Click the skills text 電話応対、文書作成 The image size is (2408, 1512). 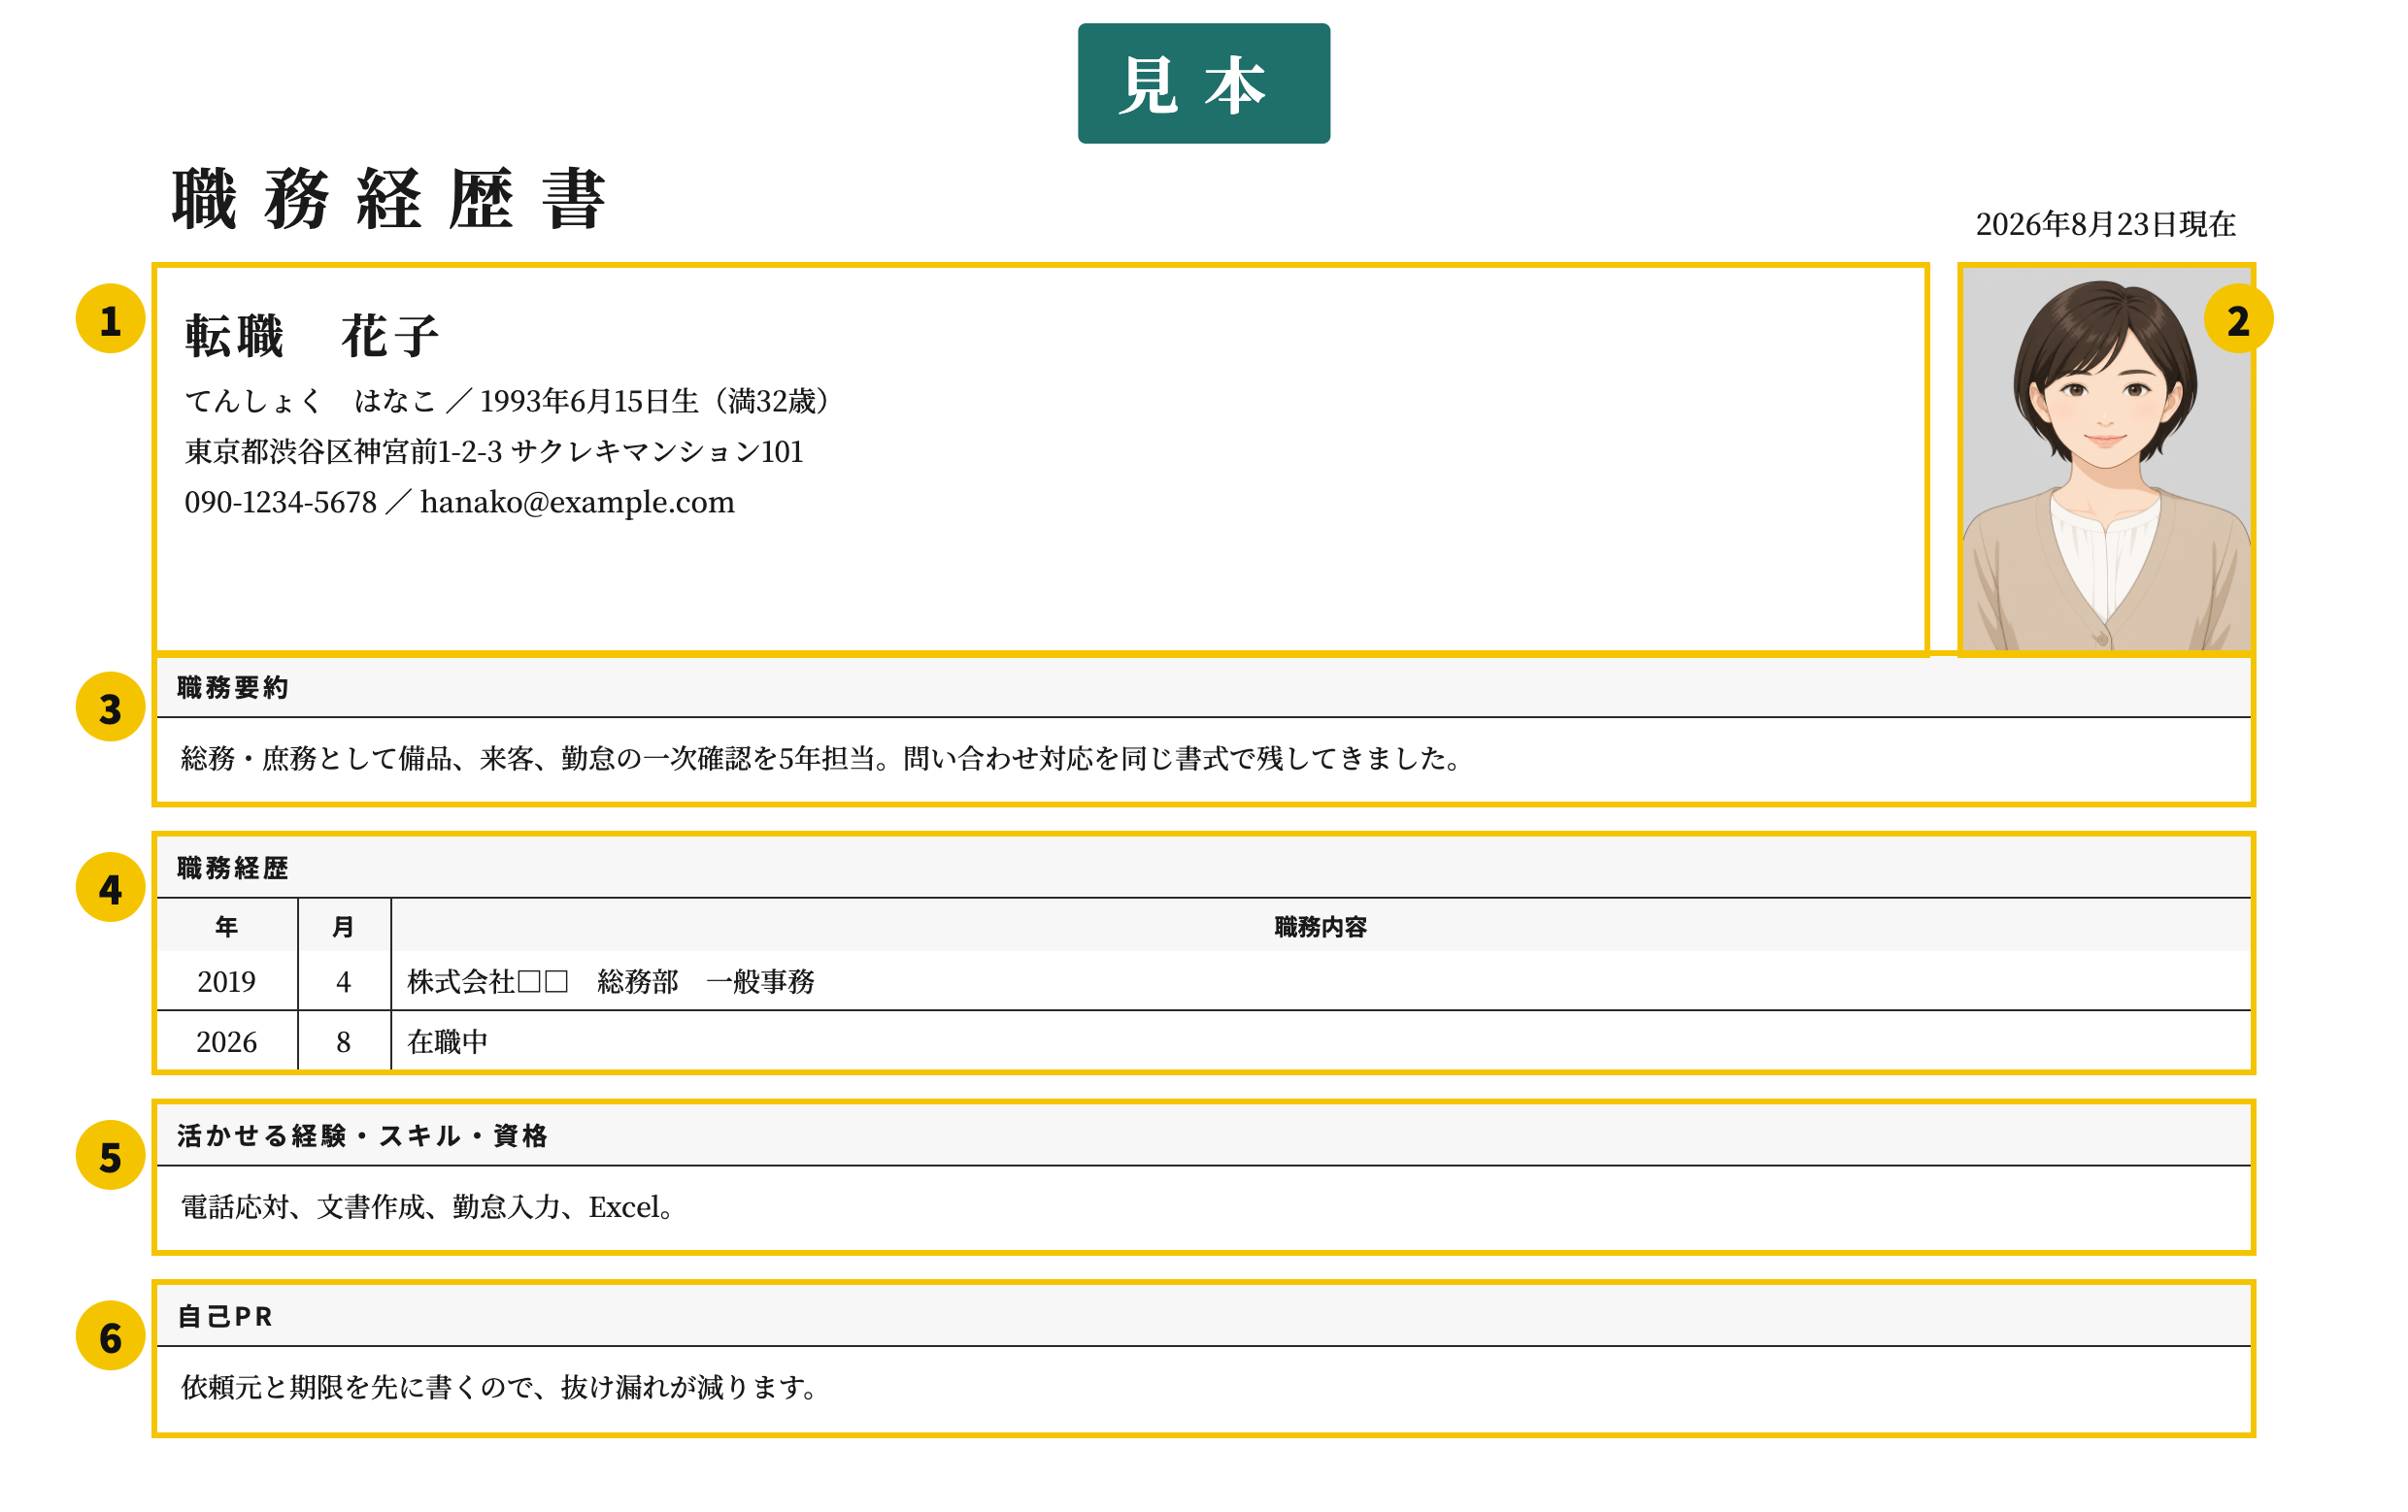pyautogui.click(x=428, y=1207)
